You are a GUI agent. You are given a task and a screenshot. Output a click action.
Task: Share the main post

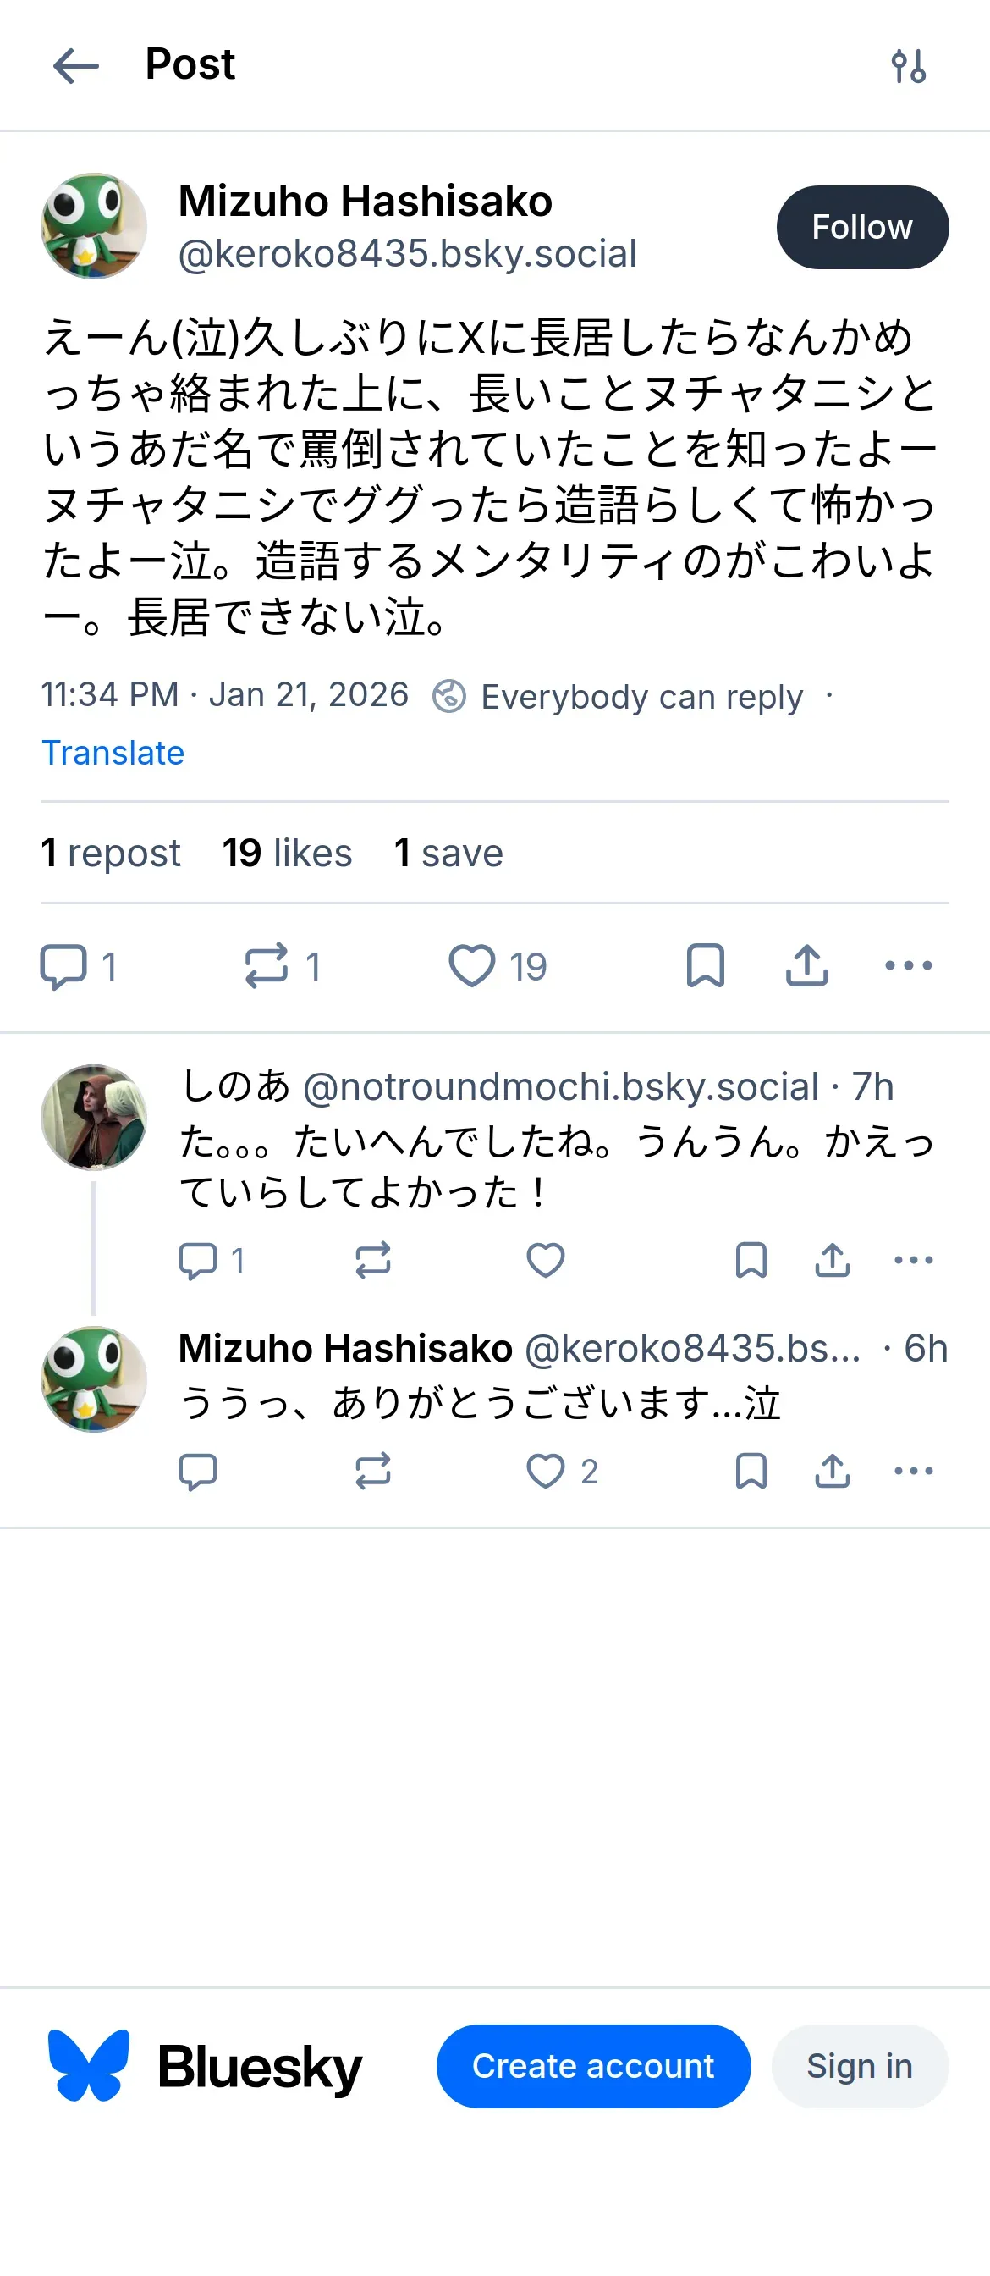806,966
